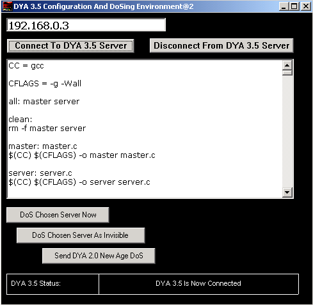This screenshot has height=305, width=313.
Task: Click DoS Chosen Server As Invisible button
Action: pyautogui.click(x=81, y=235)
